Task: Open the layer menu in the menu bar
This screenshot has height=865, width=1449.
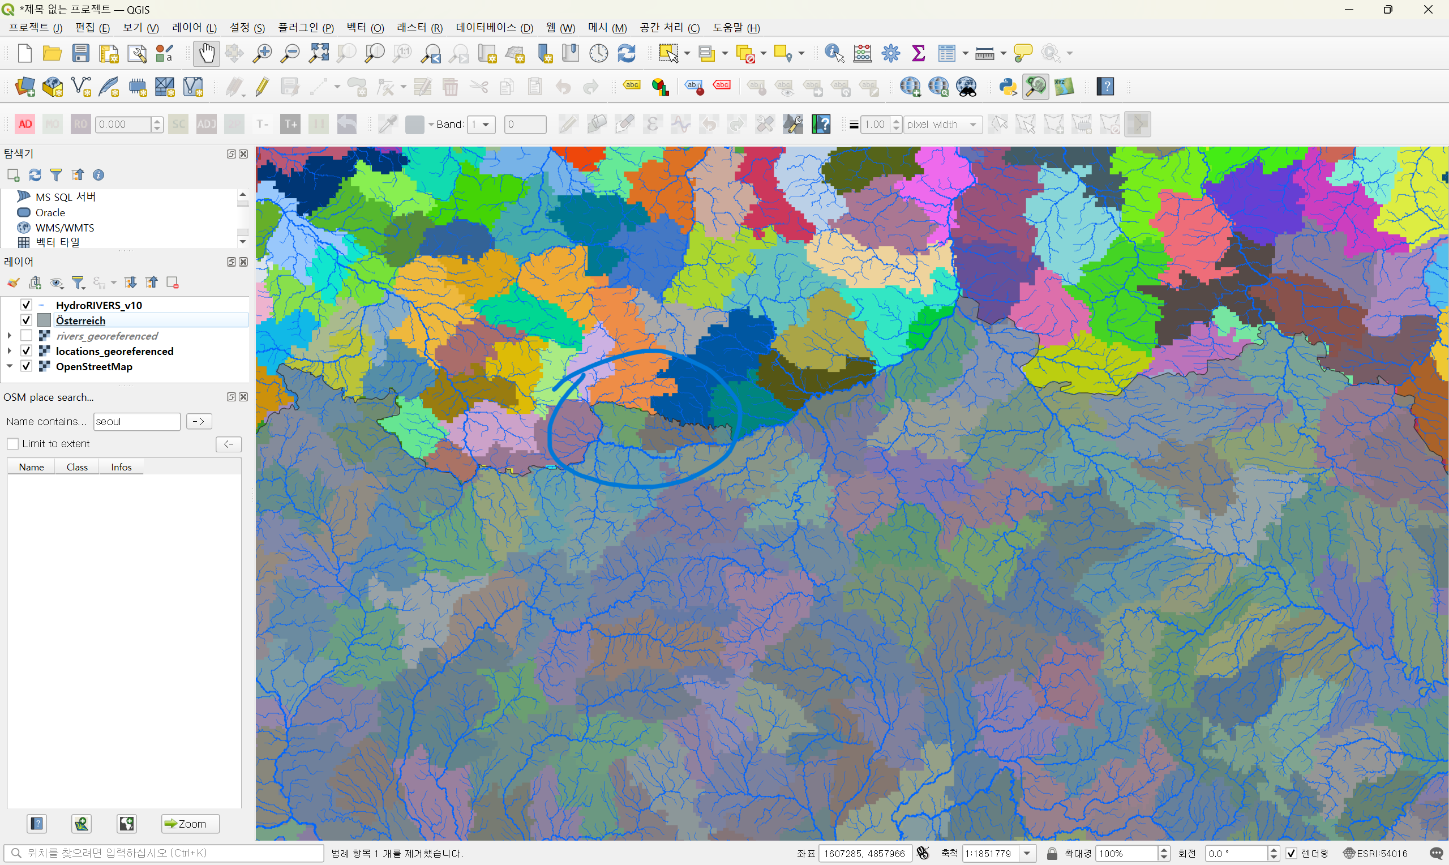Action: click(x=194, y=27)
